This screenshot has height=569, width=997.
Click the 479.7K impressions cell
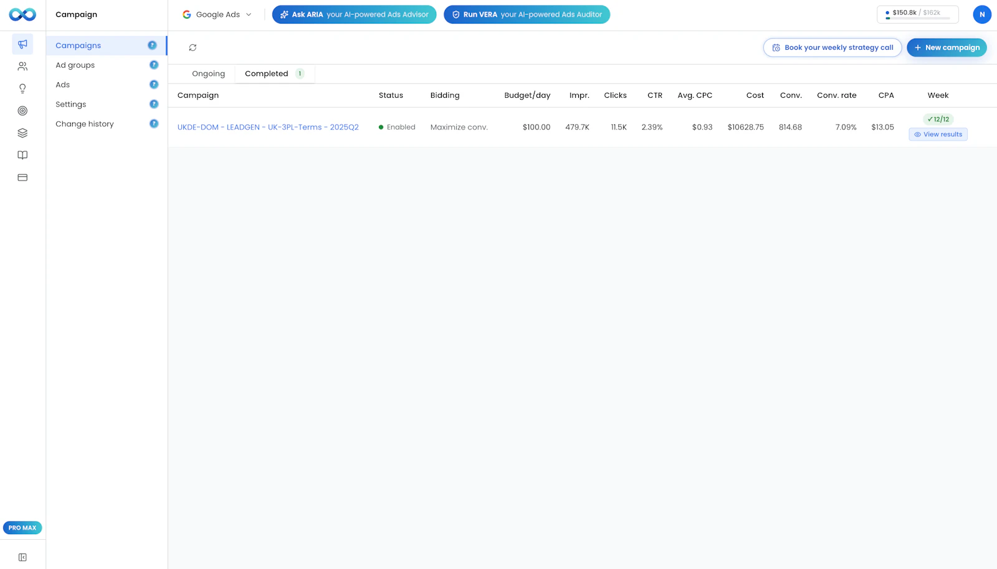click(x=578, y=127)
